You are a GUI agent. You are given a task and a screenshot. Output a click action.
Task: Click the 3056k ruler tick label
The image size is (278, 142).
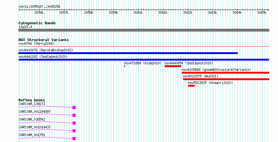(x=39, y=12)
